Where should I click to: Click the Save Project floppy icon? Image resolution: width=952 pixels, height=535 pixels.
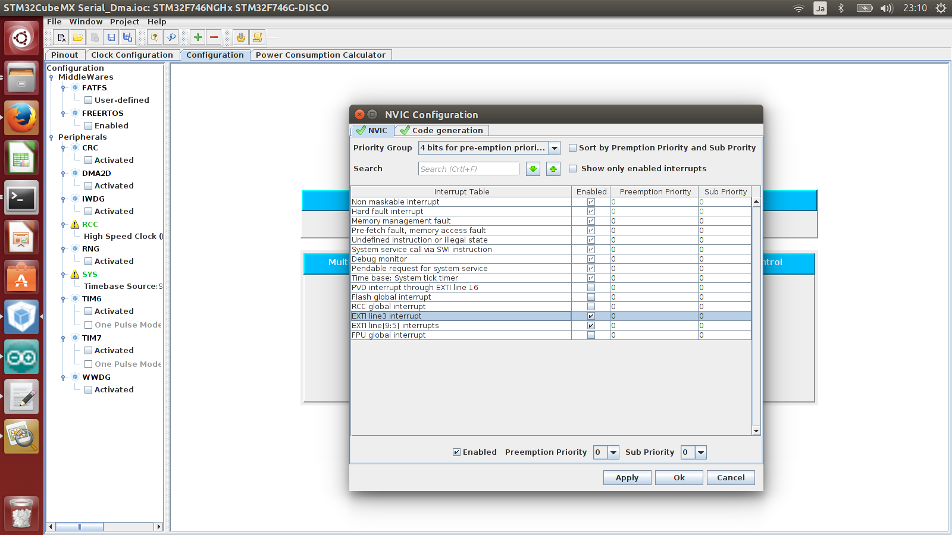click(x=111, y=37)
